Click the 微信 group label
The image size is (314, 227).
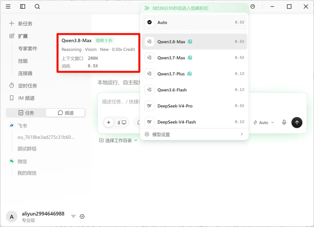[22, 162]
